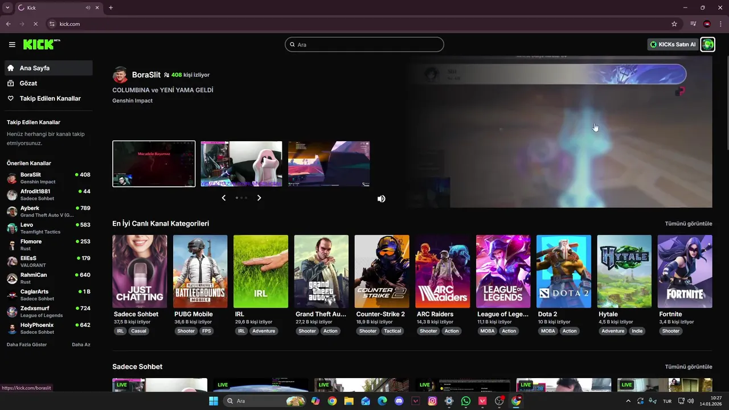The image size is (729, 410).
Task: Click the Zedxsmurf channel avatar
Action: pyautogui.click(x=12, y=311)
